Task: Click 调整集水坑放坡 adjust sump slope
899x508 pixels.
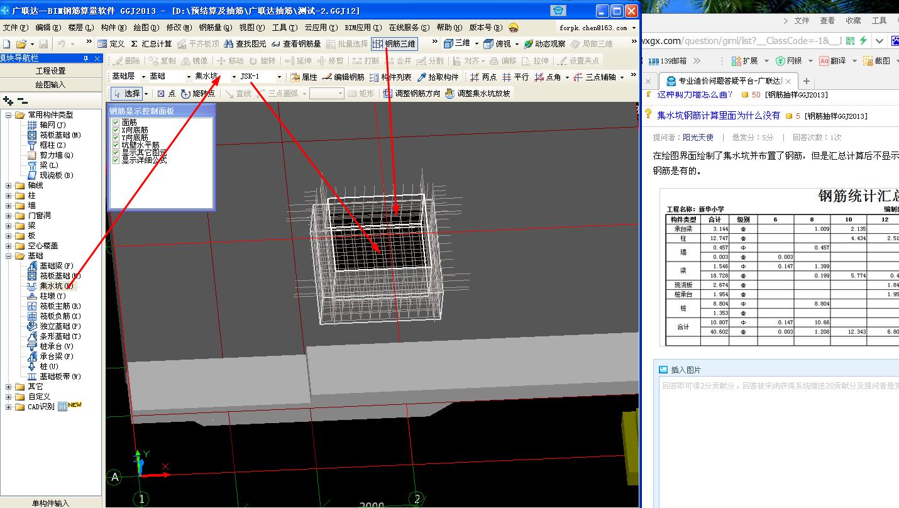Action: [x=477, y=93]
